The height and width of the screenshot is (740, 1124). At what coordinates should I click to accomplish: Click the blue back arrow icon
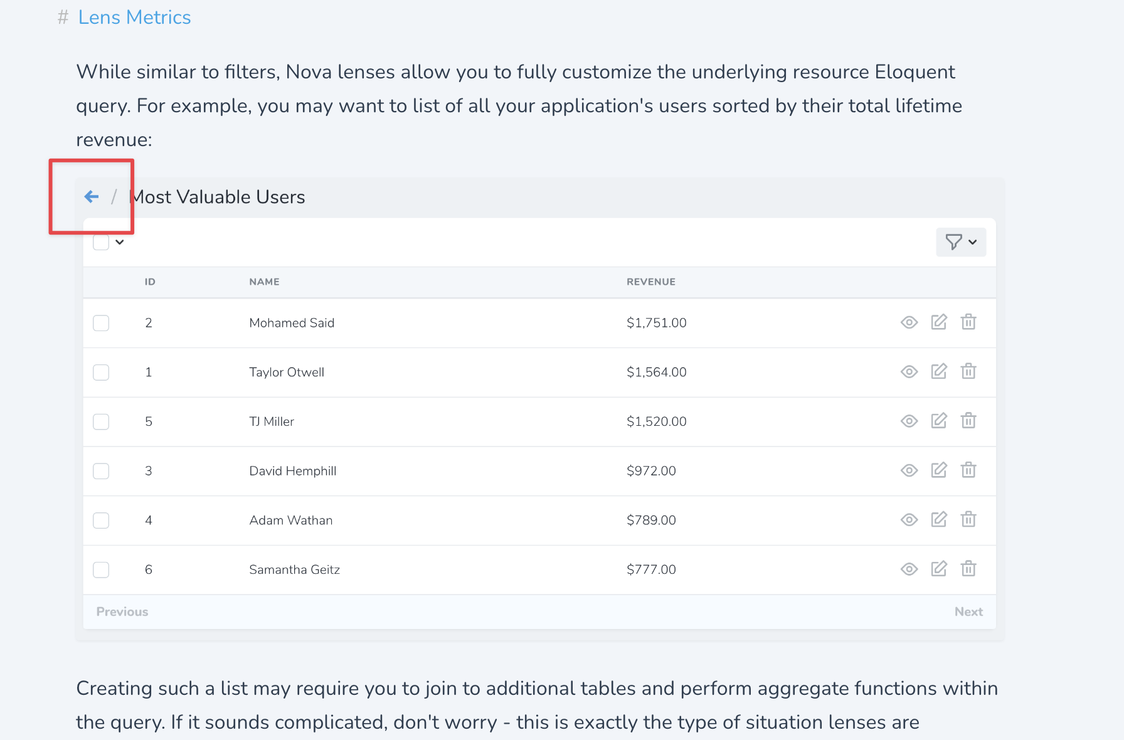coord(92,197)
